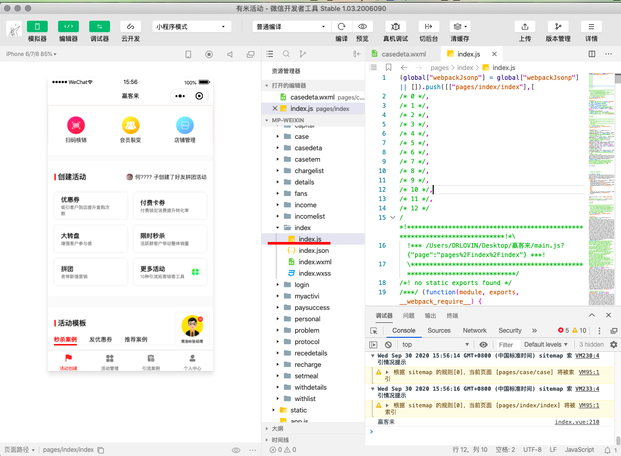Go back with the editor navigation arrow
This screenshot has height=456, width=621.
404,68
